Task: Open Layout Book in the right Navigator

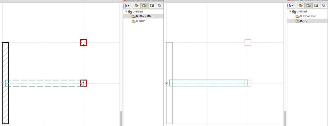Action: tap(316, 6)
